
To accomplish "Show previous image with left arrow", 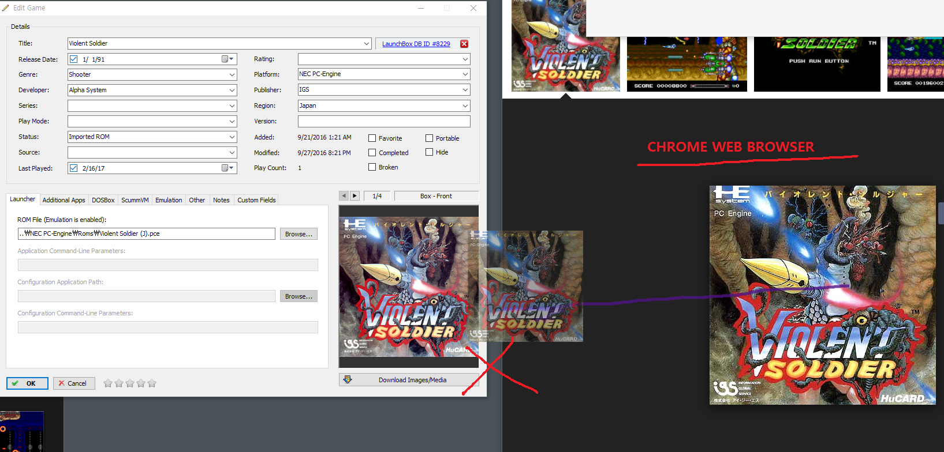I will tap(344, 196).
